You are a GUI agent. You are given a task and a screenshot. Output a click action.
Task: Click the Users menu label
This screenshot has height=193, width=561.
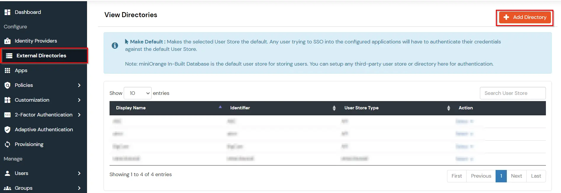(x=21, y=173)
